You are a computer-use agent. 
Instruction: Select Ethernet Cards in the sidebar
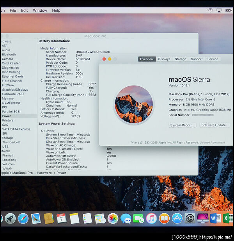tap(13, 77)
